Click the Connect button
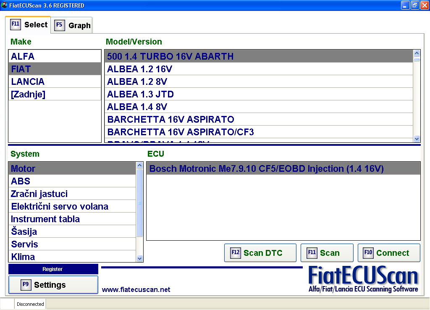 pyautogui.click(x=389, y=253)
